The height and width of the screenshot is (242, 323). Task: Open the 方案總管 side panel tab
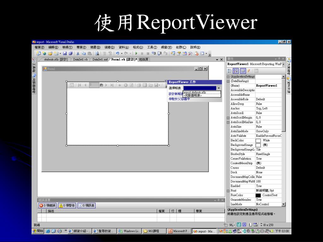(289, 66)
